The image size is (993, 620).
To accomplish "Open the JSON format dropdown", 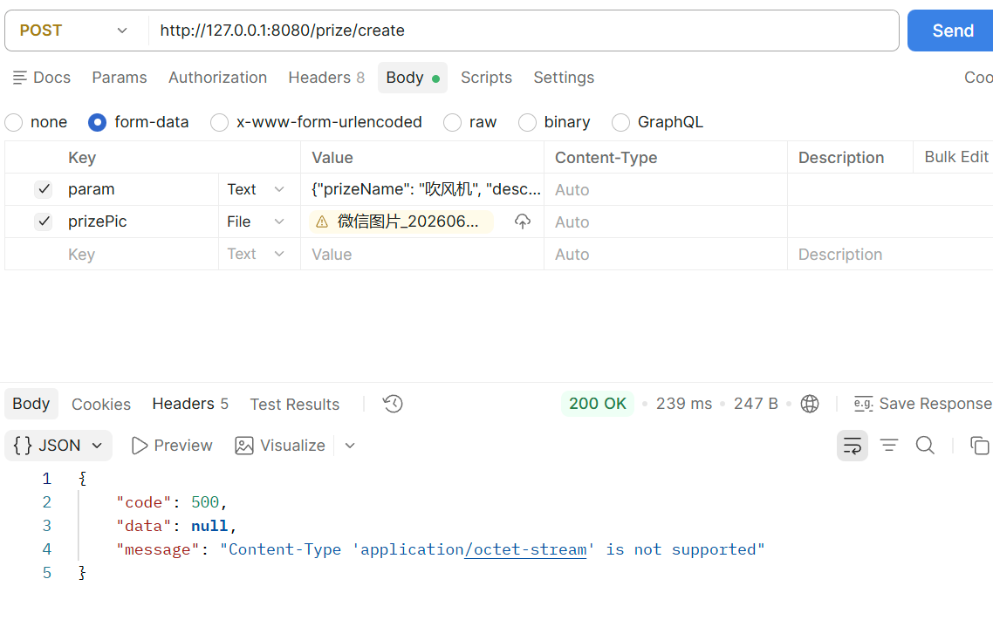I will 58,446.
